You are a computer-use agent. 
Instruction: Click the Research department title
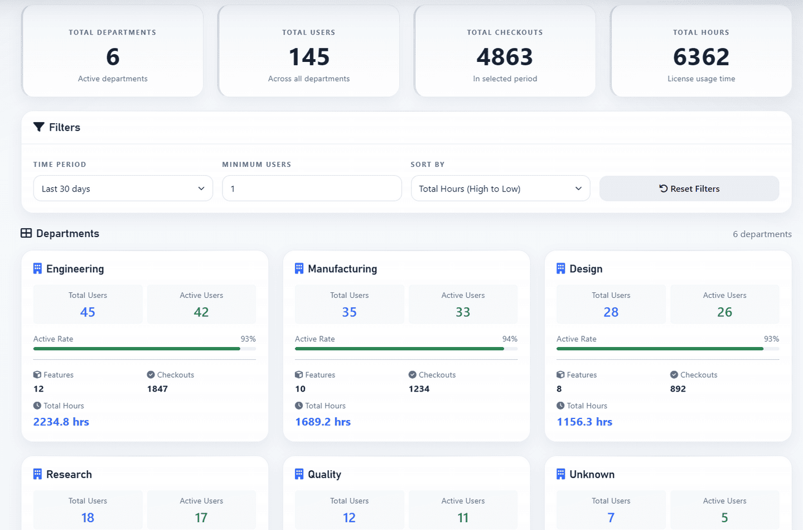click(x=69, y=474)
